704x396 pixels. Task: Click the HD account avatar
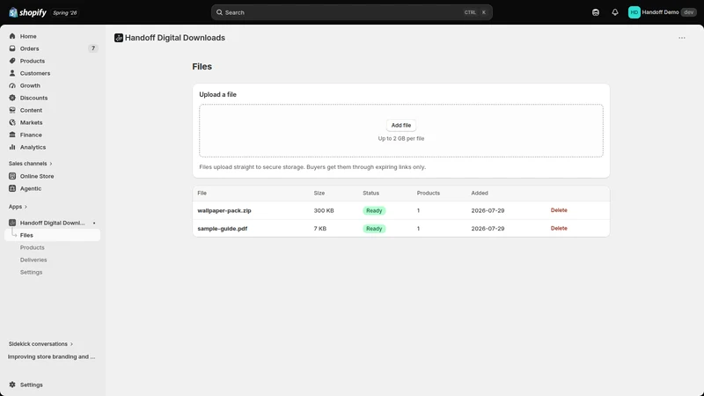click(634, 12)
